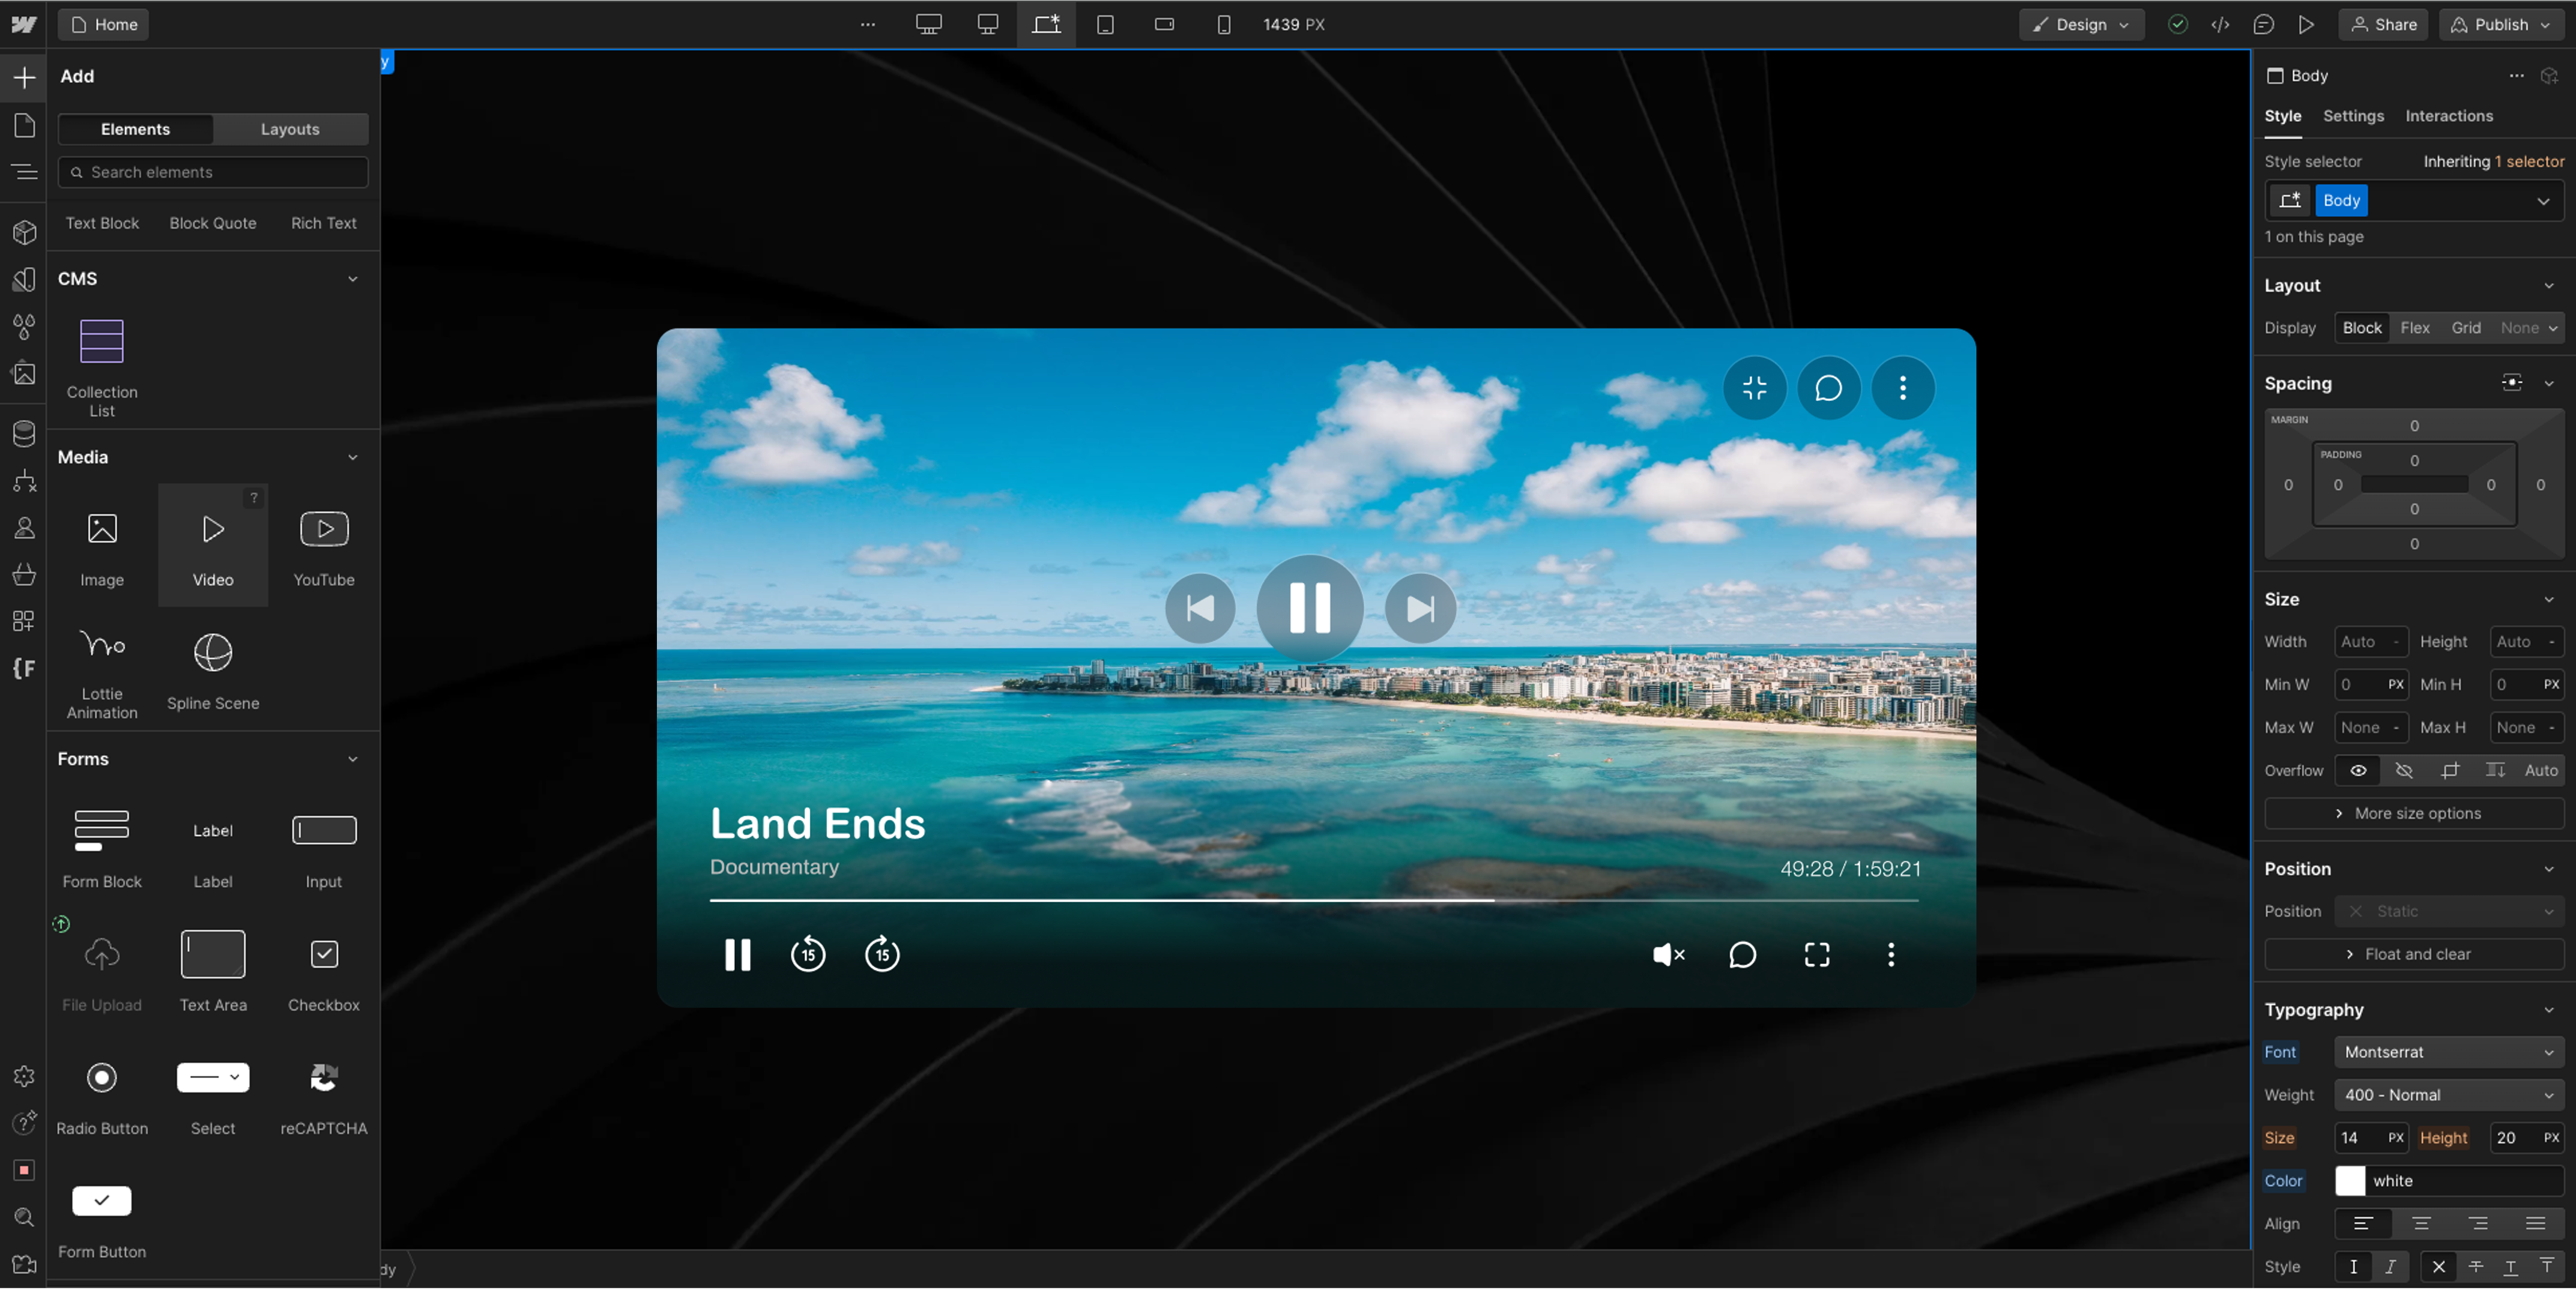
Task: Open the Apps grid icon
Action: 24,621
